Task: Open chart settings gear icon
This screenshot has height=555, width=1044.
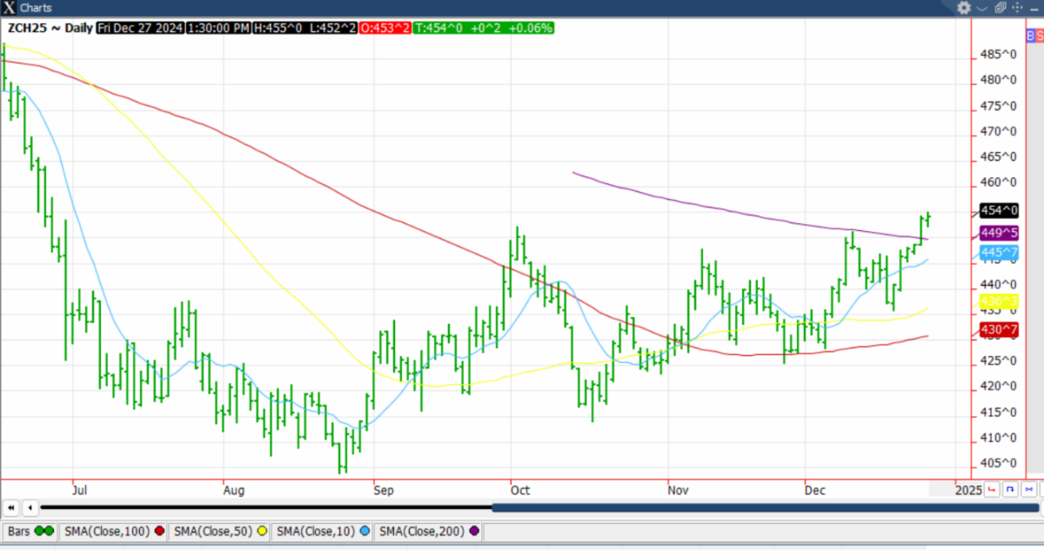Action: (963, 8)
